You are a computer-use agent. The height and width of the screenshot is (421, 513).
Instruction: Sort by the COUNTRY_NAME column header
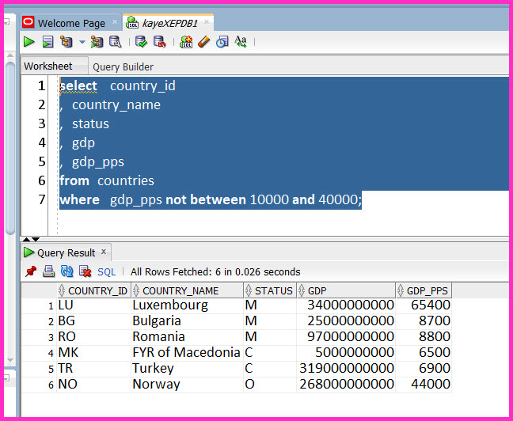coord(187,290)
